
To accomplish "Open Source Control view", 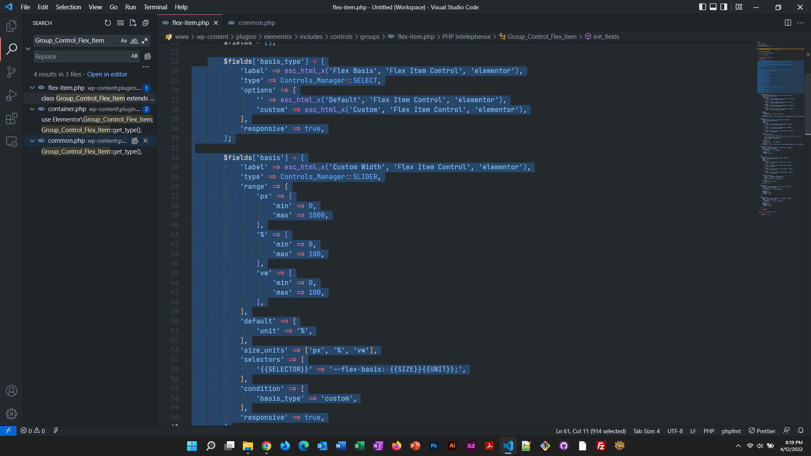I will click(x=11, y=72).
